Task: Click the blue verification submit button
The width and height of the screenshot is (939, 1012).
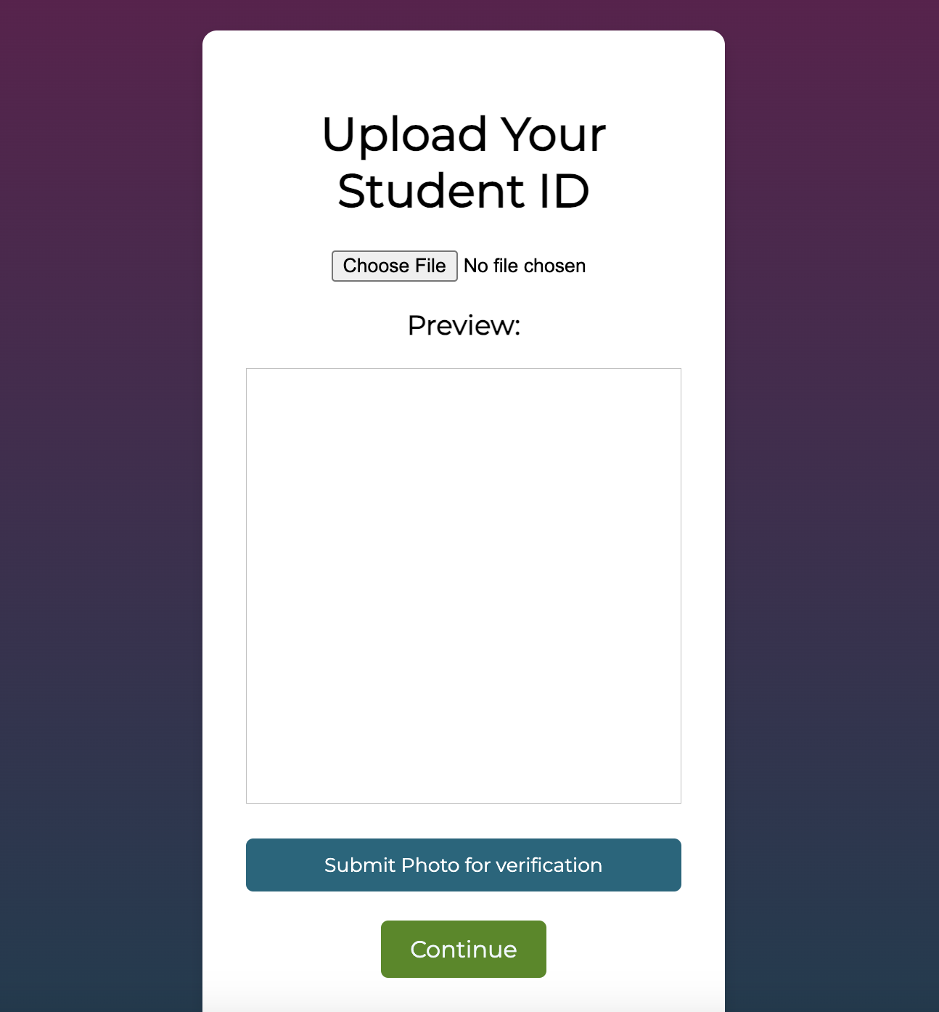Action: pos(463,865)
